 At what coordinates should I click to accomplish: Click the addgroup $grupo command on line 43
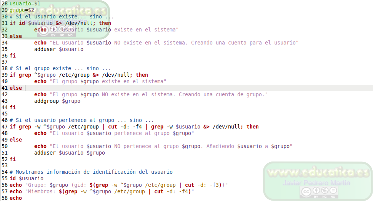(57, 101)
